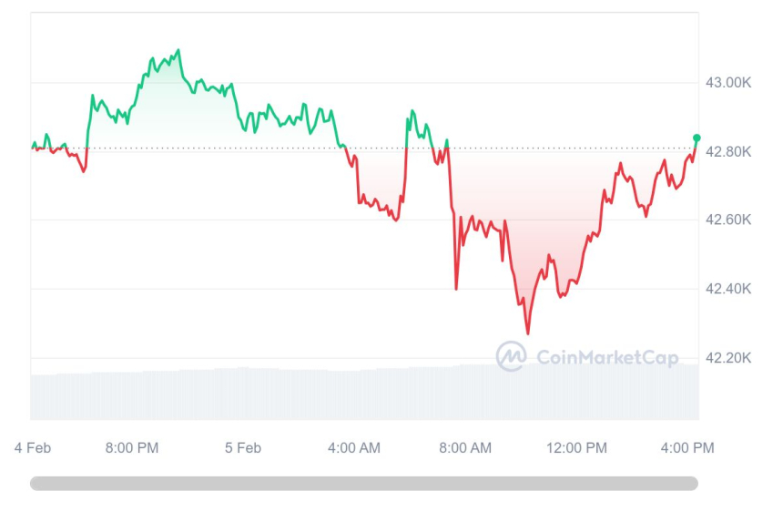Click the horizontal scrollbar below the chart
Image resolution: width=783 pixels, height=522 pixels.
point(364,483)
